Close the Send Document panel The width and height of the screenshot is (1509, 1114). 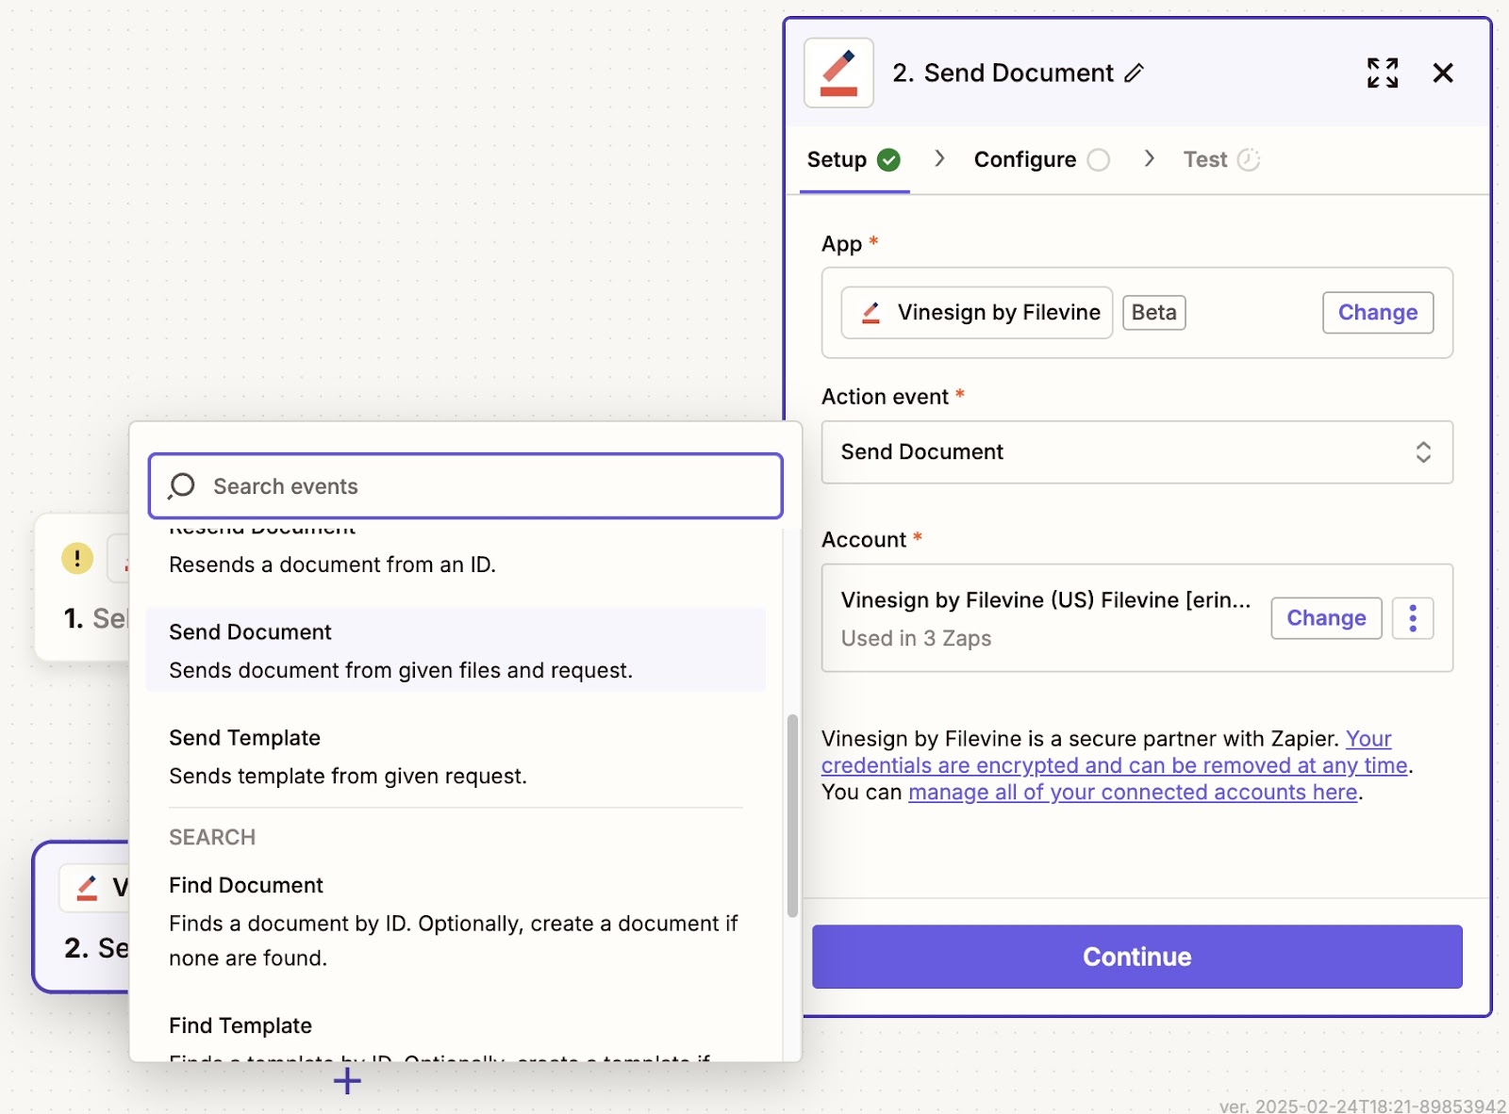(x=1443, y=73)
